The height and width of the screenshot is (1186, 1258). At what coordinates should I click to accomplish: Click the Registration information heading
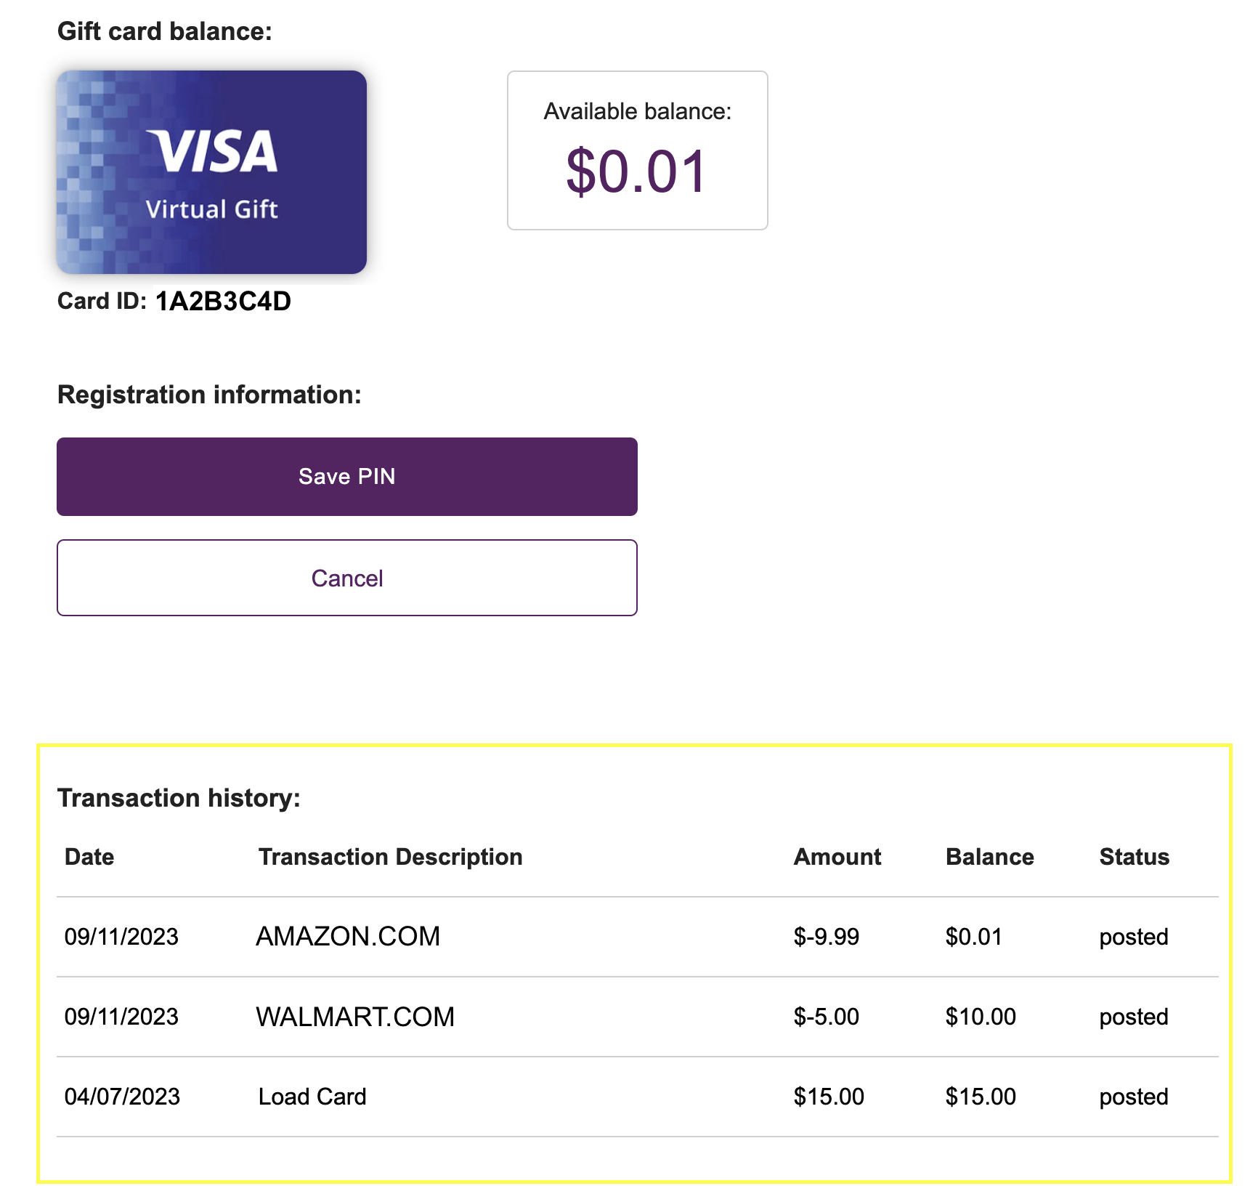[208, 394]
